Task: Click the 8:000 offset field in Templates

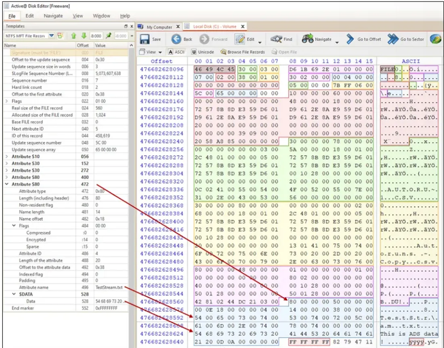Action: coord(96,36)
